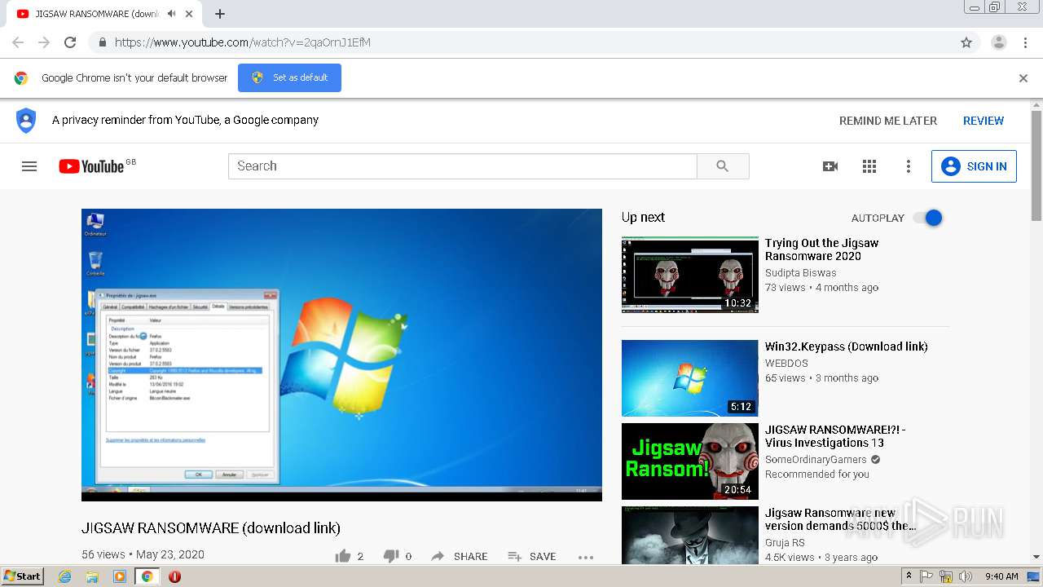Focus the YouTube Search field
The image size is (1043, 587).
coord(463,166)
